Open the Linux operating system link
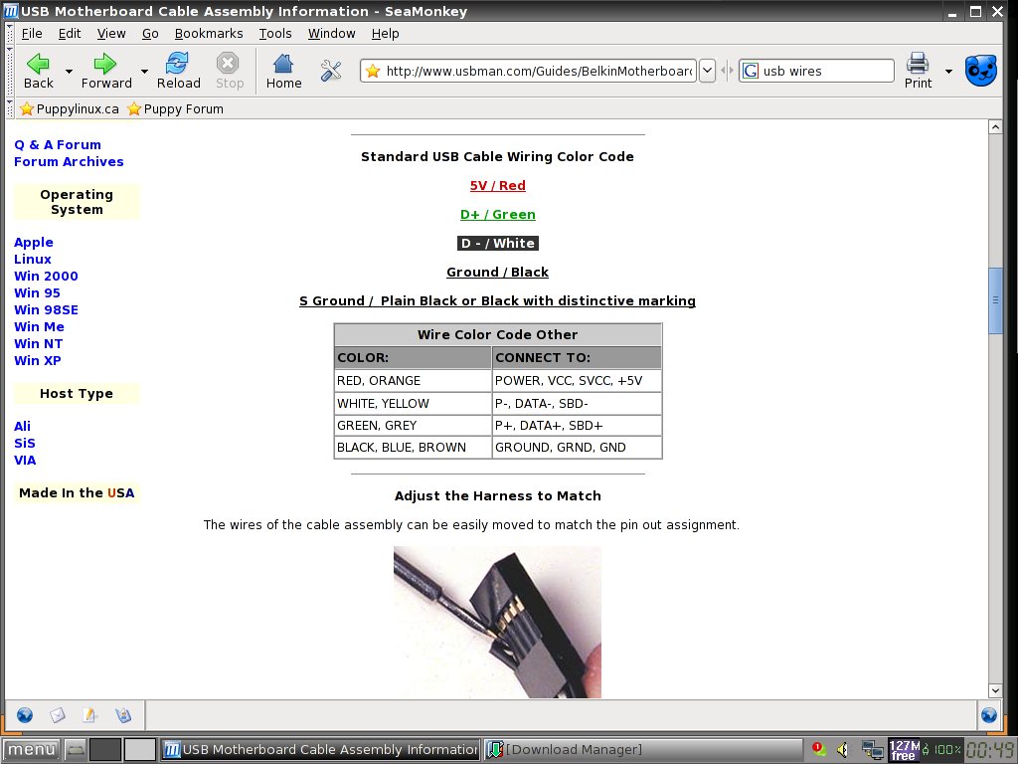Image resolution: width=1018 pixels, height=764 pixels. coord(33,260)
